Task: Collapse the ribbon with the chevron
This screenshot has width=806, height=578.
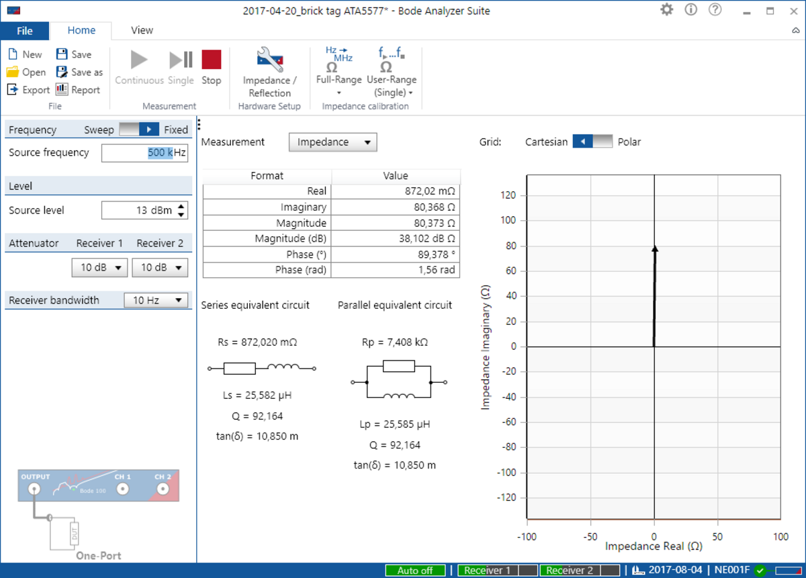Action: [795, 31]
